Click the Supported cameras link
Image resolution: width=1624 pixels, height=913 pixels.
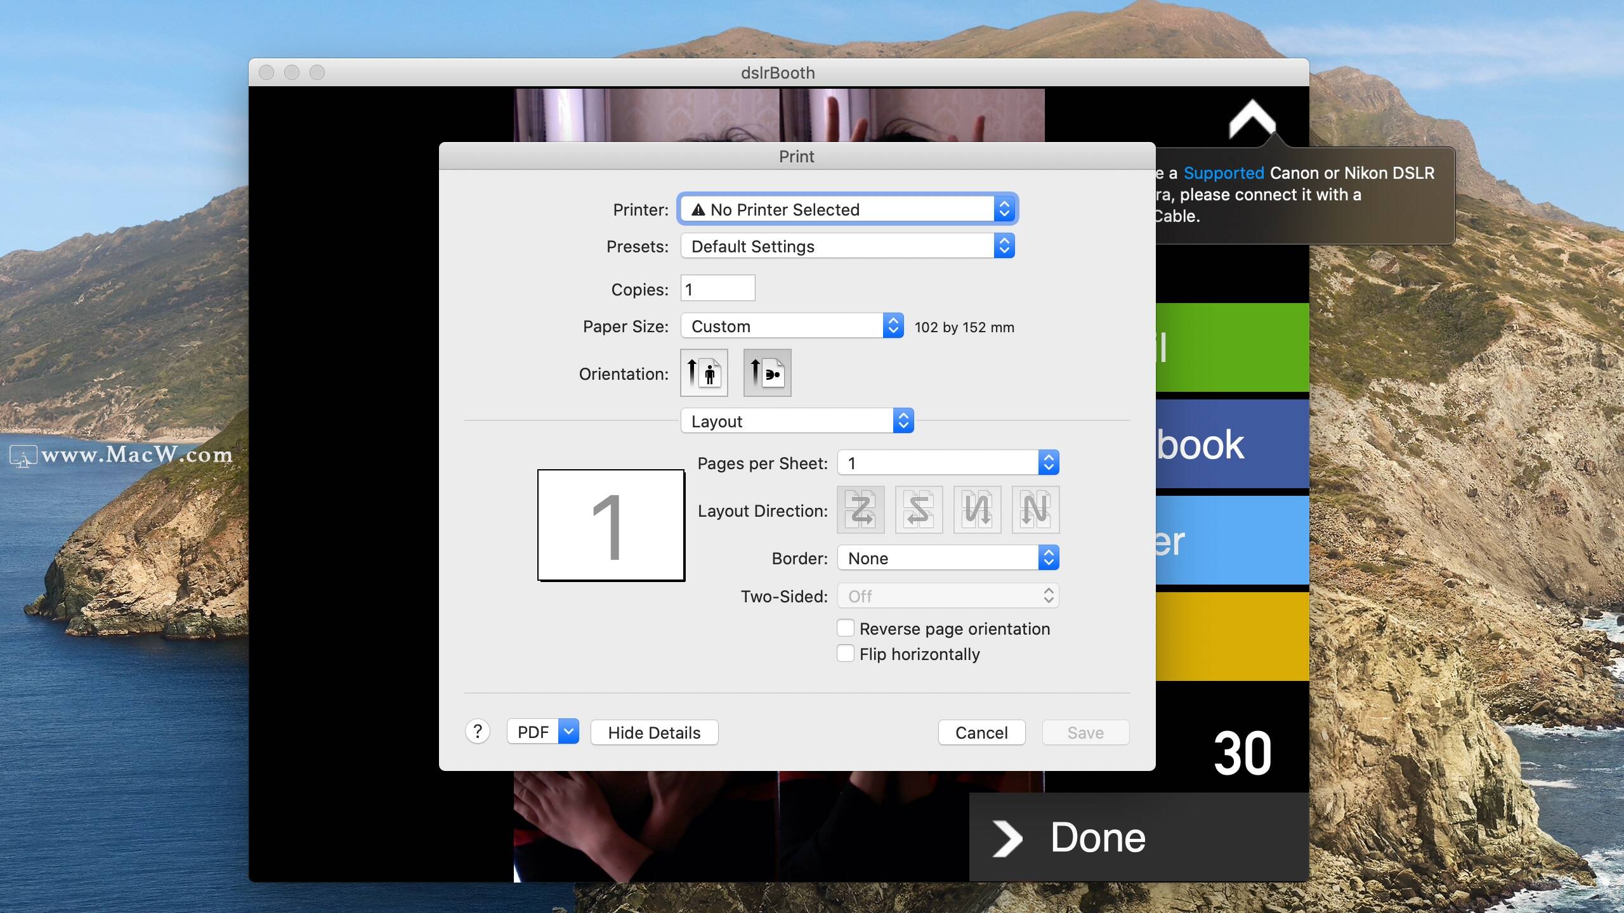coord(1224,173)
